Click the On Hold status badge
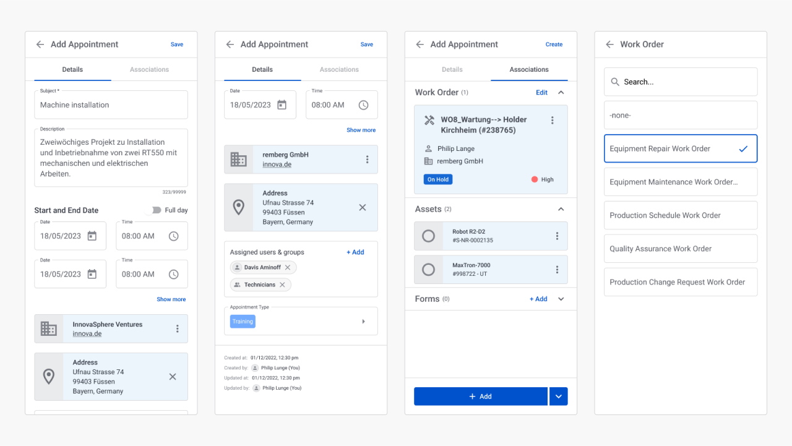 [438, 179]
